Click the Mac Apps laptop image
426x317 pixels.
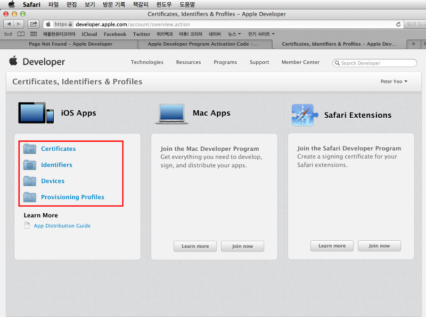coord(171,114)
